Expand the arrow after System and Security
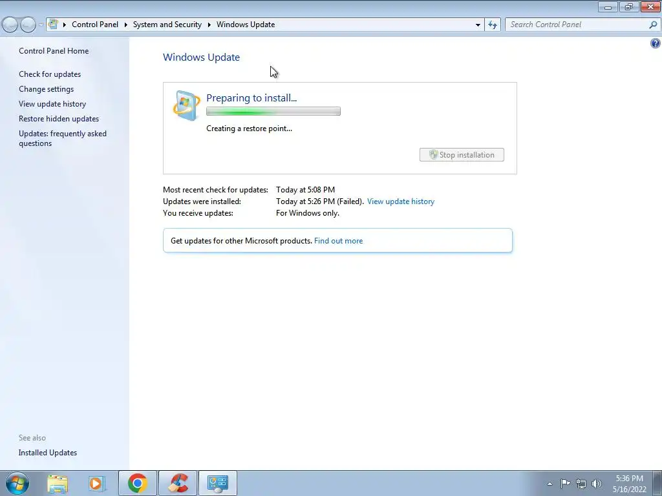The width and height of the screenshot is (662, 496). [209, 25]
